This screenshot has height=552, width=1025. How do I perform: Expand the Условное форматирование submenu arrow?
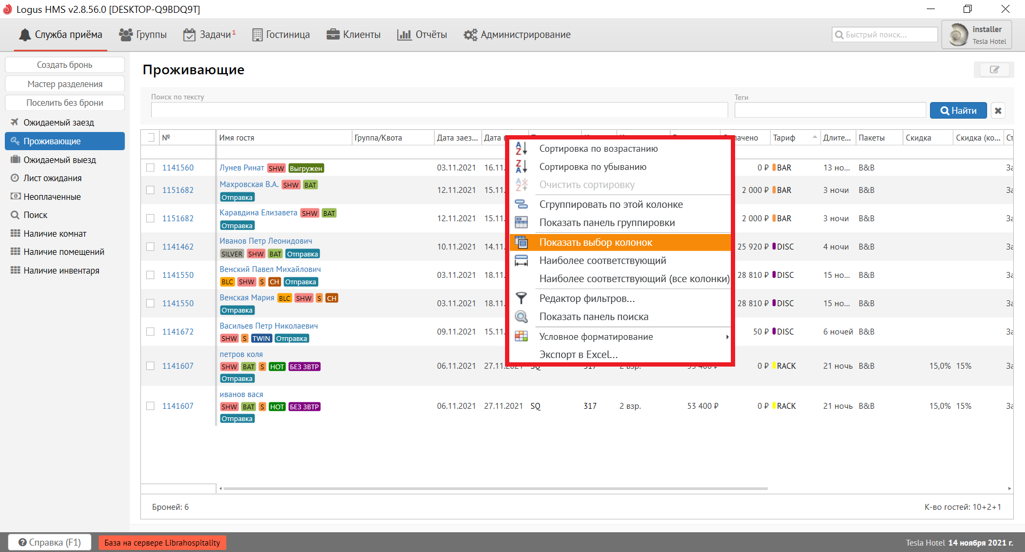[x=727, y=337]
